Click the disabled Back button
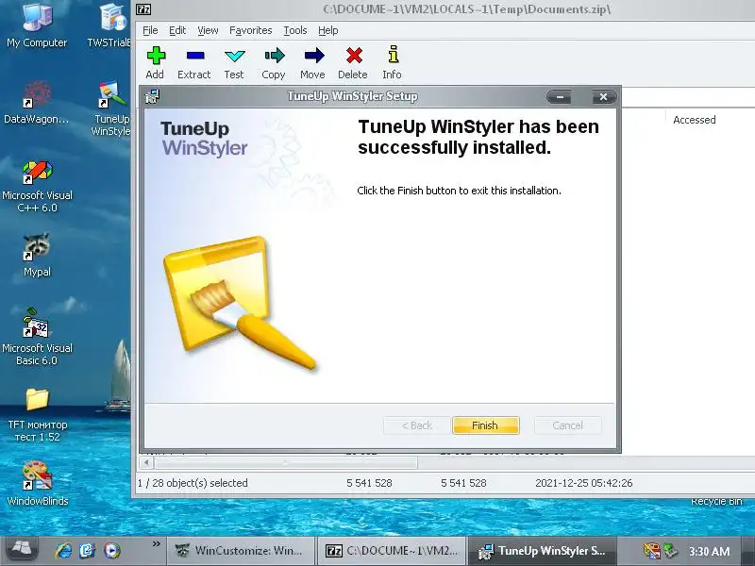The image size is (755, 566). tap(417, 425)
